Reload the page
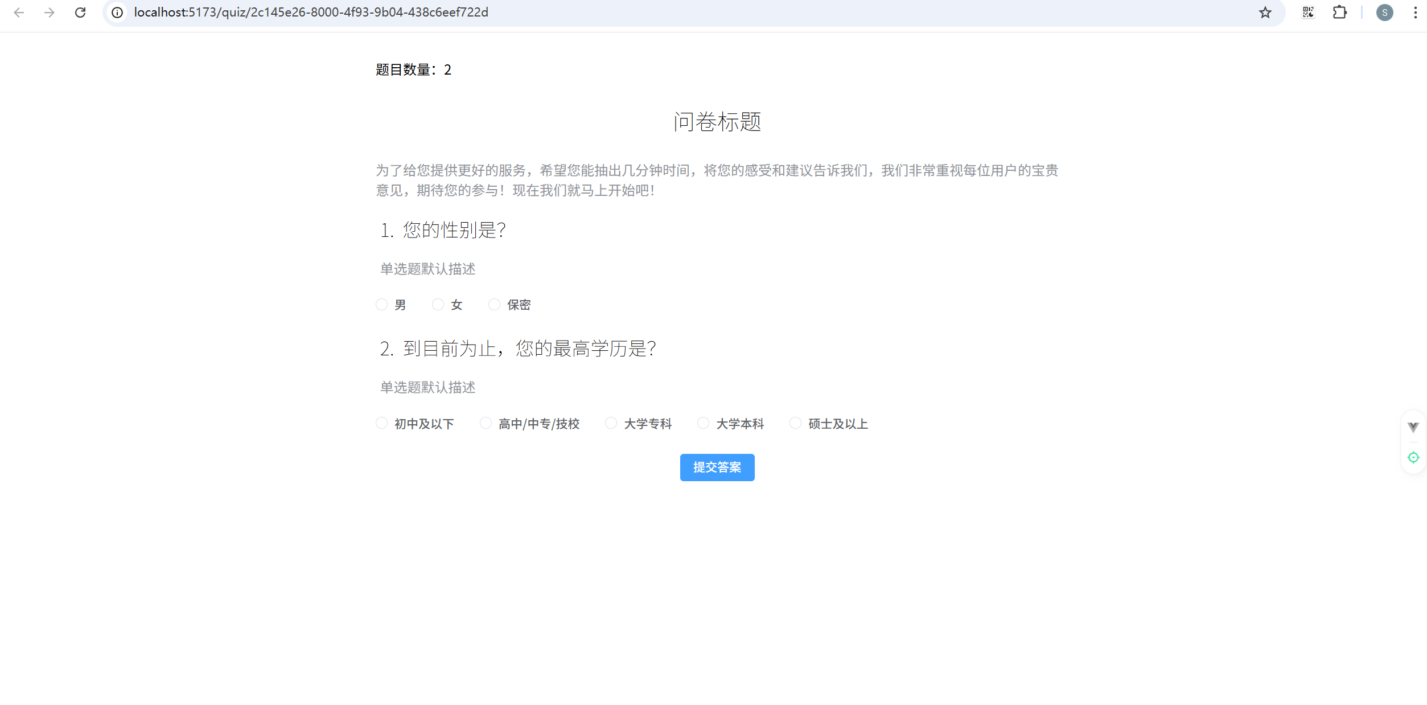Image resolution: width=1427 pixels, height=705 pixels. [x=80, y=13]
